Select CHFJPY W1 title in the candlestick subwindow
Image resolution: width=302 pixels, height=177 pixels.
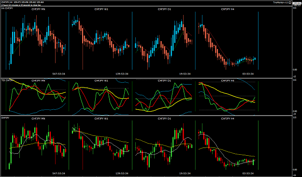[101, 118]
